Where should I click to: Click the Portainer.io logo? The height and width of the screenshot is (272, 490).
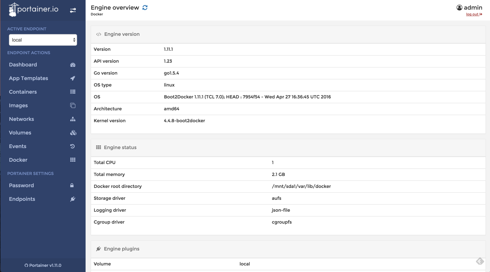coord(33,10)
